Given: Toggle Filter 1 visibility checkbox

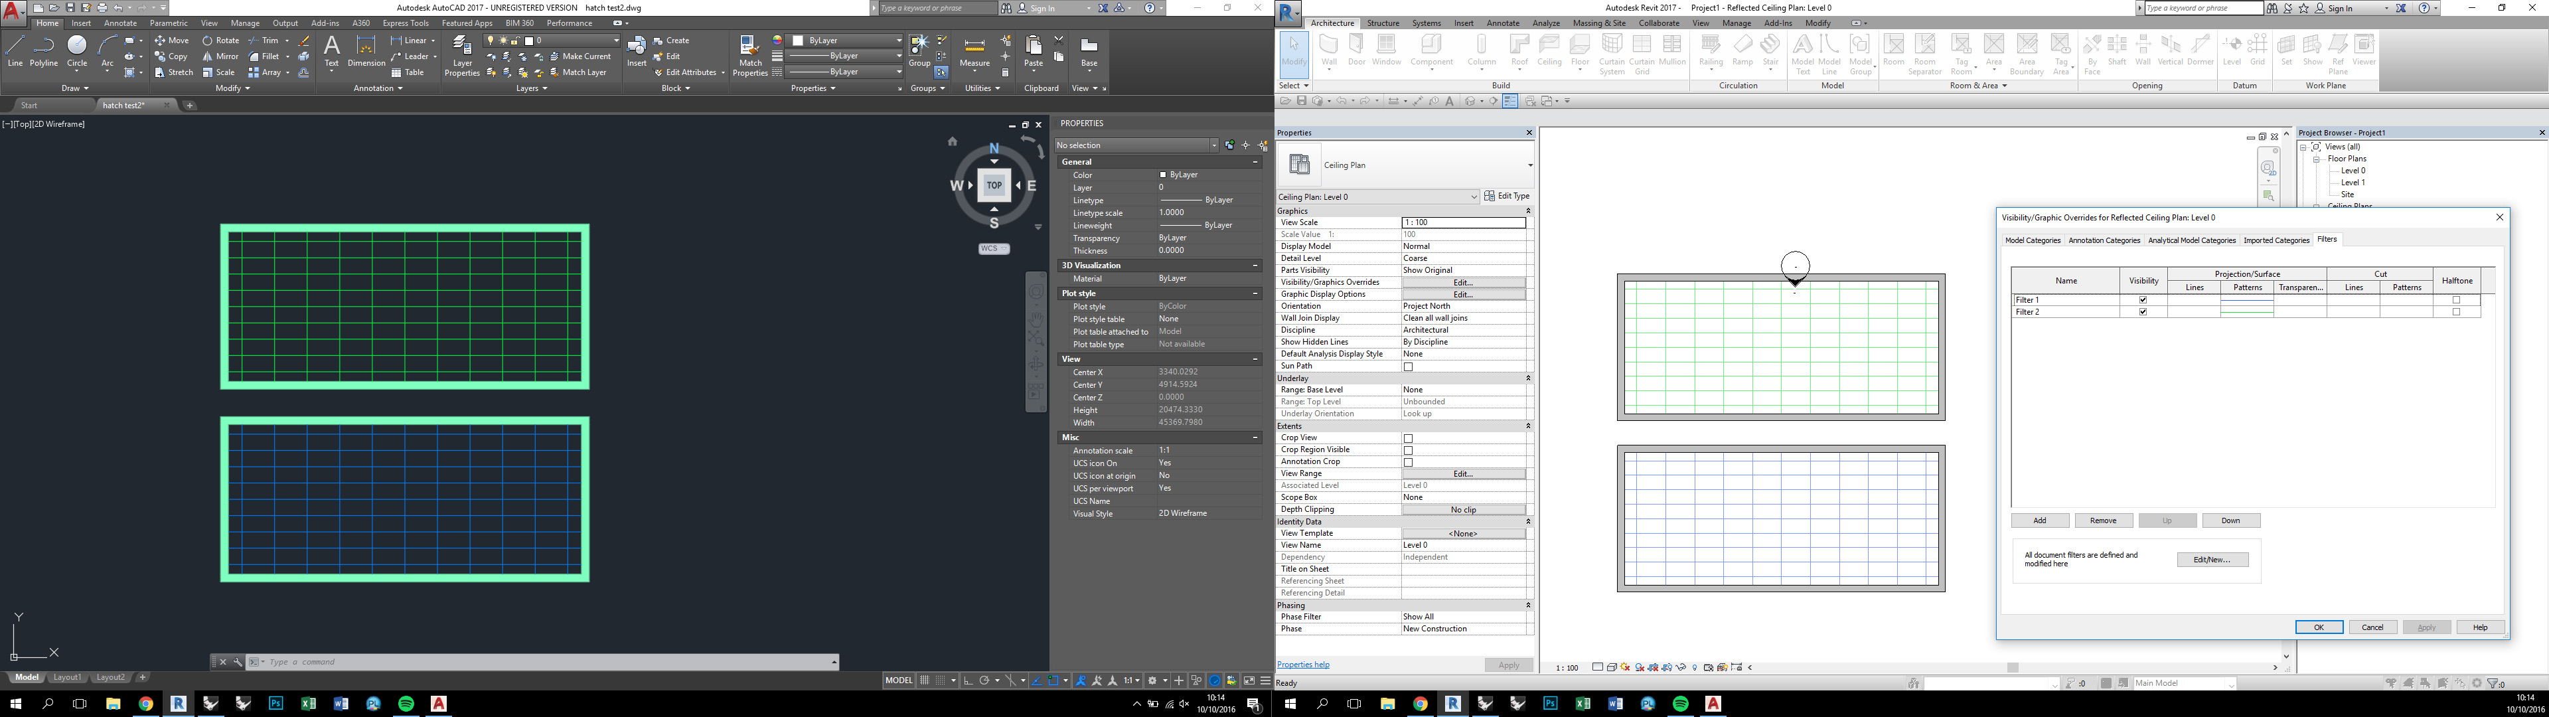Looking at the screenshot, I should click(x=2143, y=300).
